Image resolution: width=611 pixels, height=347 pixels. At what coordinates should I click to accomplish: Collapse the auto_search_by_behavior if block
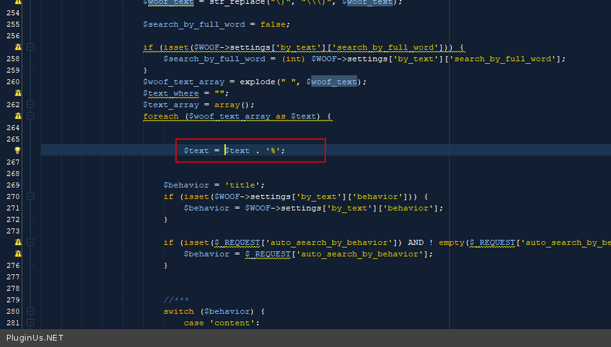tap(30, 242)
